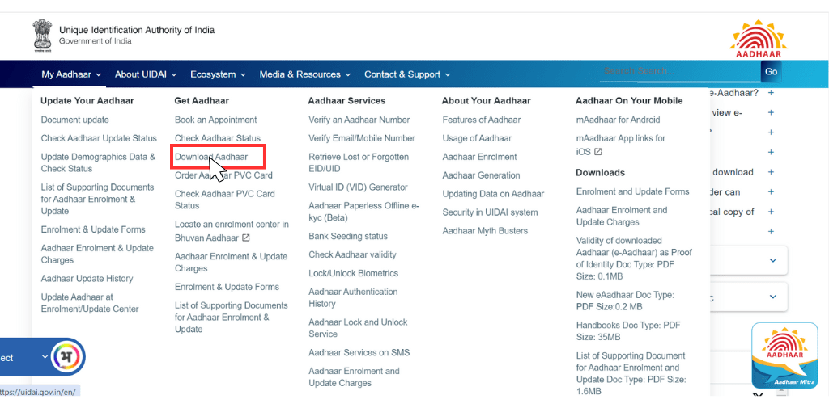Open Aadhaar Enrolment link under About Your Aadhaar
This screenshot has height=408, width=829.
[479, 157]
